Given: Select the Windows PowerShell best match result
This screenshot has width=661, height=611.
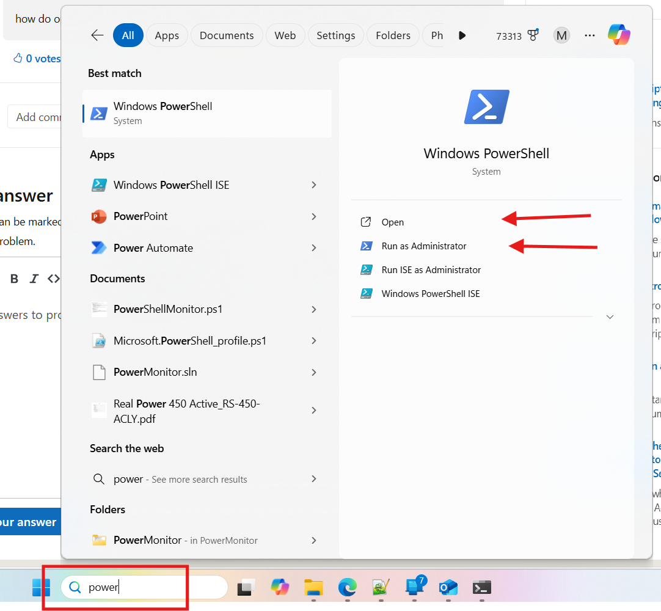Looking at the screenshot, I should (207, 114).
